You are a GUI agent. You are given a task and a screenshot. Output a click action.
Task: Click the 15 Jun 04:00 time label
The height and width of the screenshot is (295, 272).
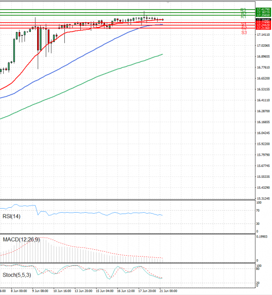(x=105, y=291)
